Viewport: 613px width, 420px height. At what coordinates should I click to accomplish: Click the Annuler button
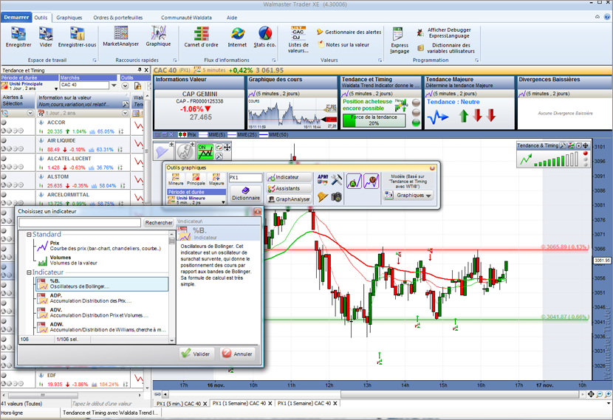[x=238, y=354]
